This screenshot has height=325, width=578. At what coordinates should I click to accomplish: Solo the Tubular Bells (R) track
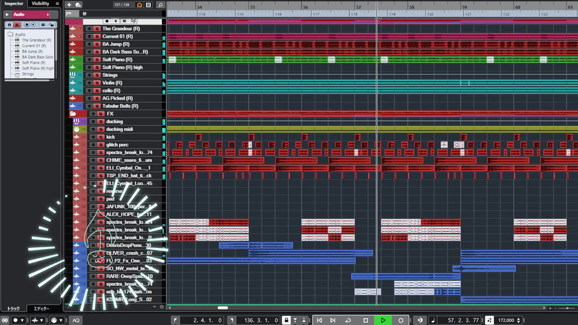[x=96, y=106]
